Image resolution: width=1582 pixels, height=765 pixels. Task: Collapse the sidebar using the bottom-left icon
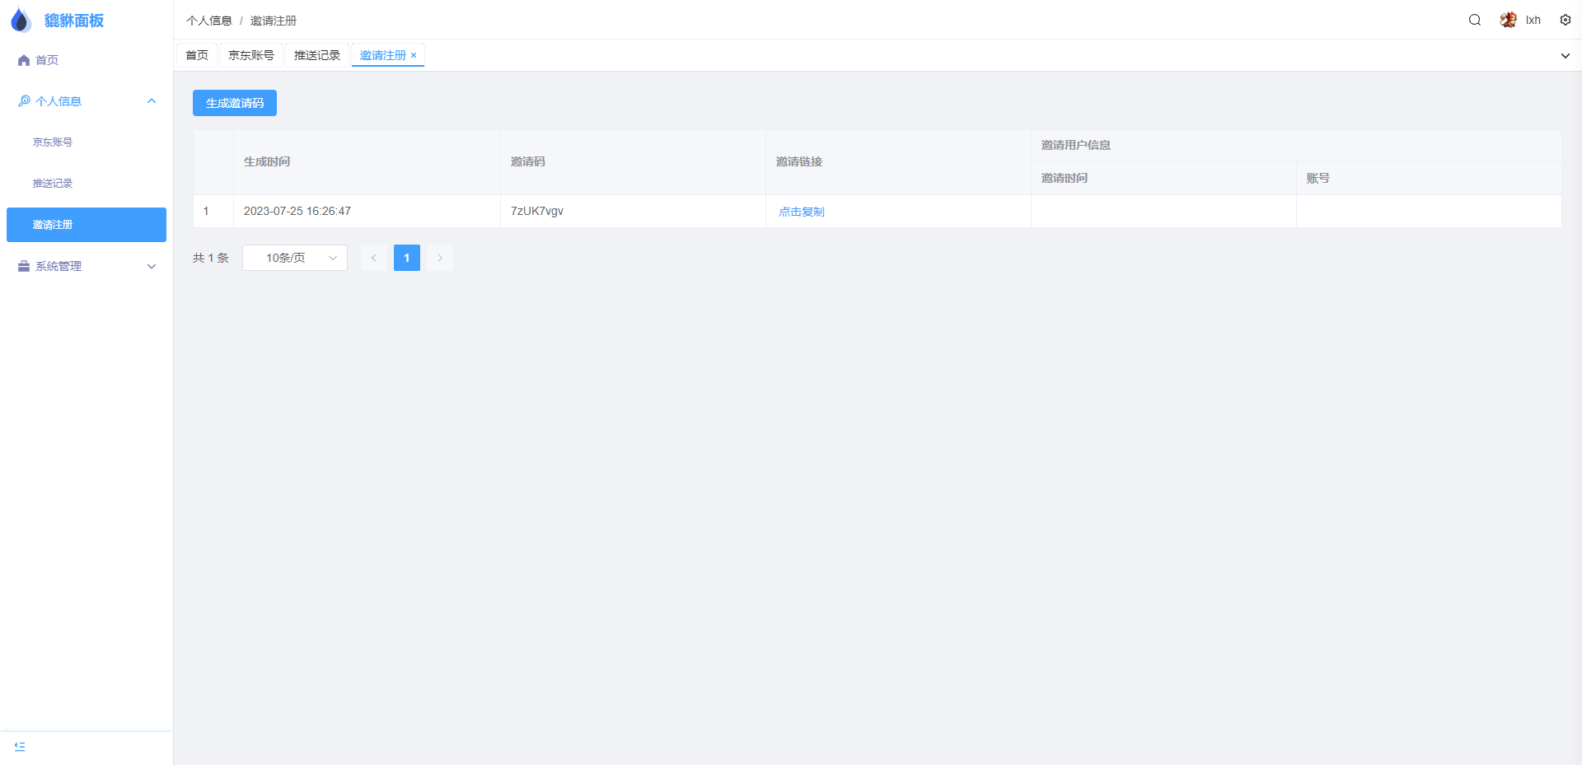[x=20, y=746]
